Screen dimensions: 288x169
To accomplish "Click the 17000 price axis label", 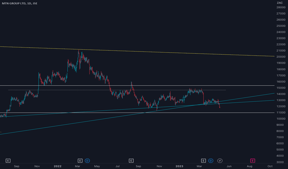I will point(281,76).
